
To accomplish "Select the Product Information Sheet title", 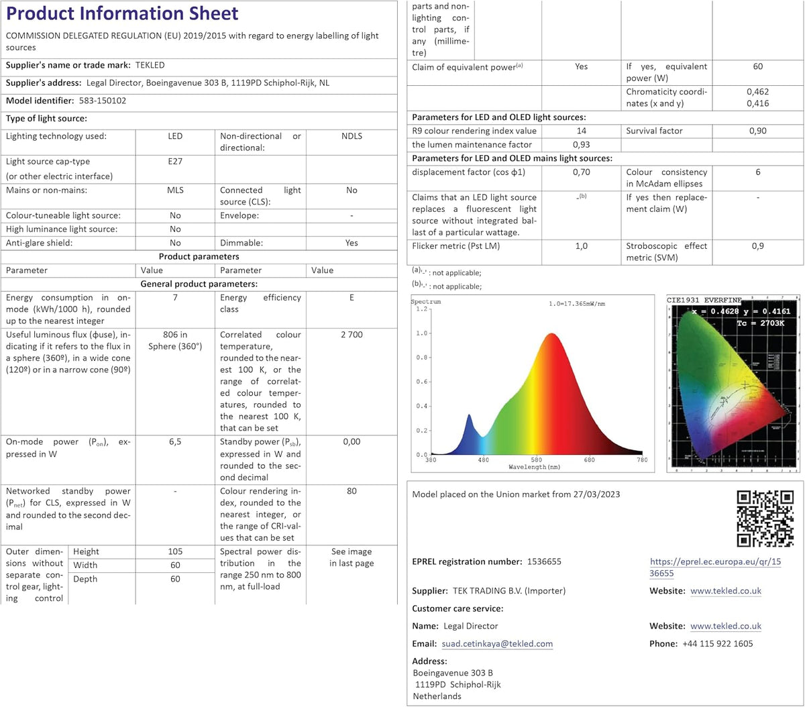I will pos(123,13).
